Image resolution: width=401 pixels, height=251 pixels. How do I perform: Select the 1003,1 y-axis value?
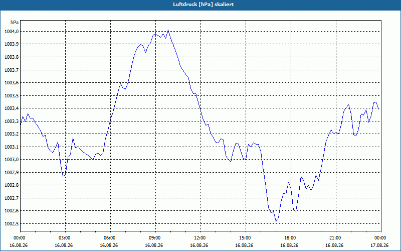click(12, 147)
